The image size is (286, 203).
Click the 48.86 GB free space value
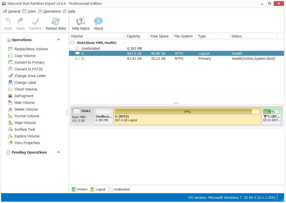point(158,53)
